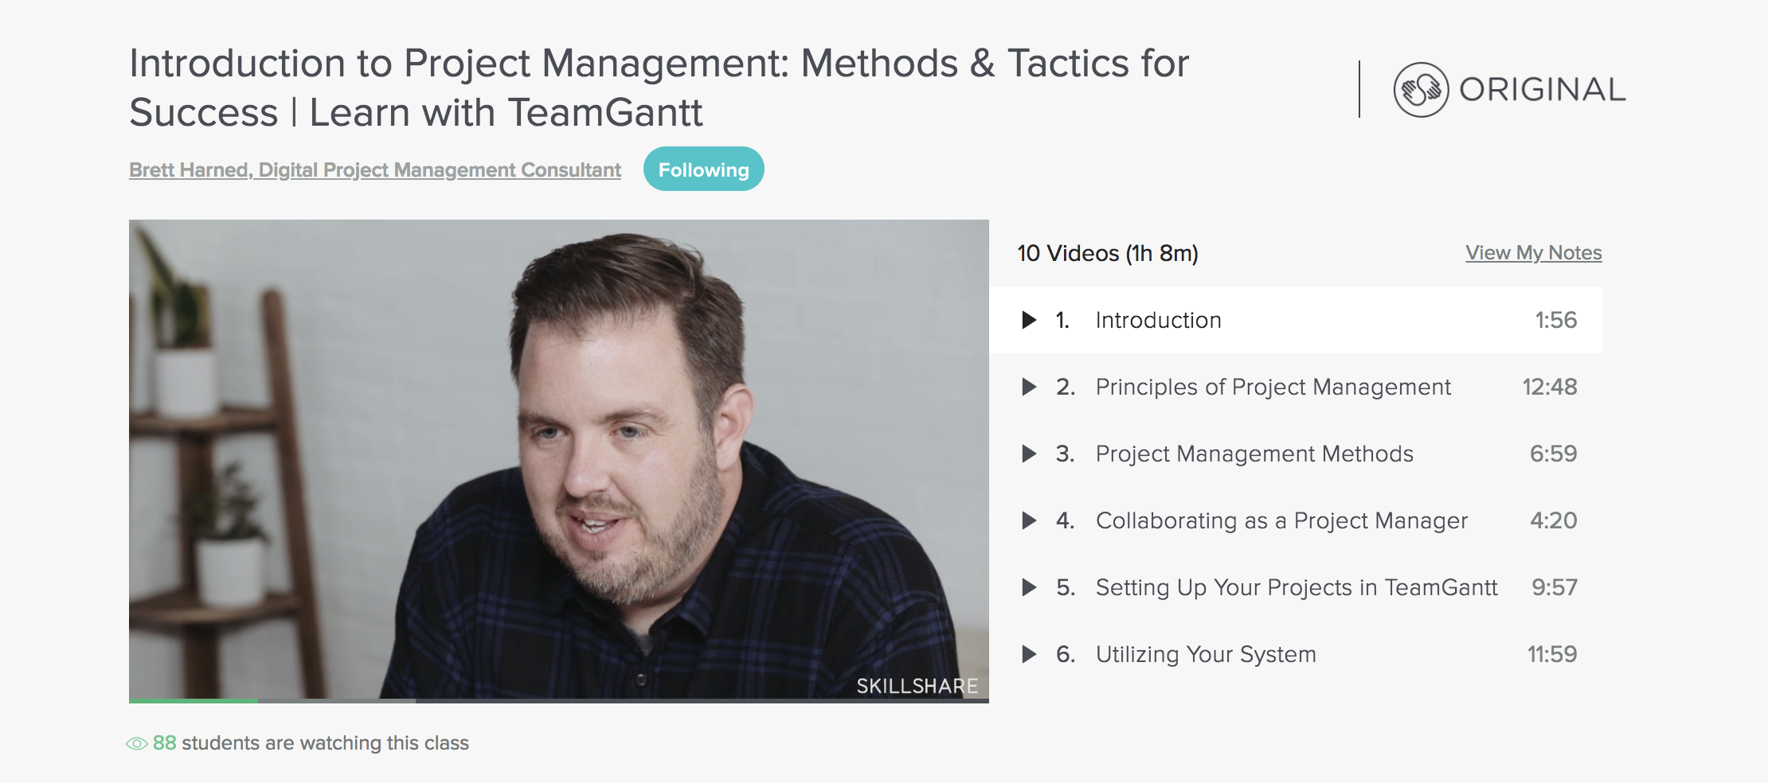This screenshot has height=783, width=1768.
Task: Click play arrow for Collaborating as a Project Manager
Action: 1029,520
